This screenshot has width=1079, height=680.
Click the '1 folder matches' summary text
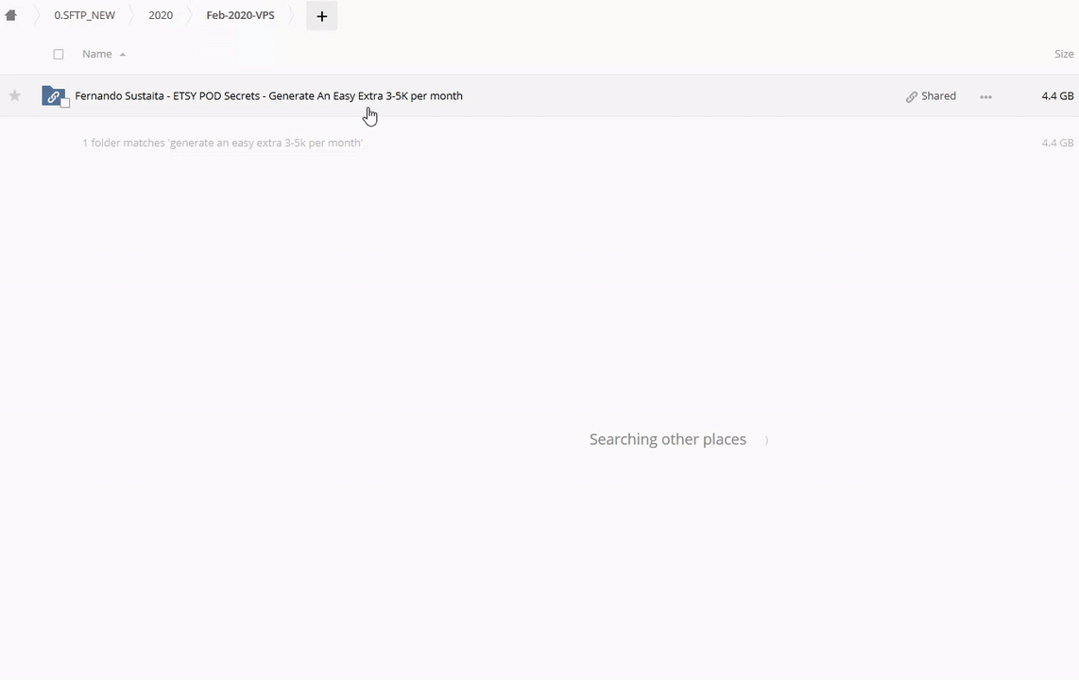point(222,143)
